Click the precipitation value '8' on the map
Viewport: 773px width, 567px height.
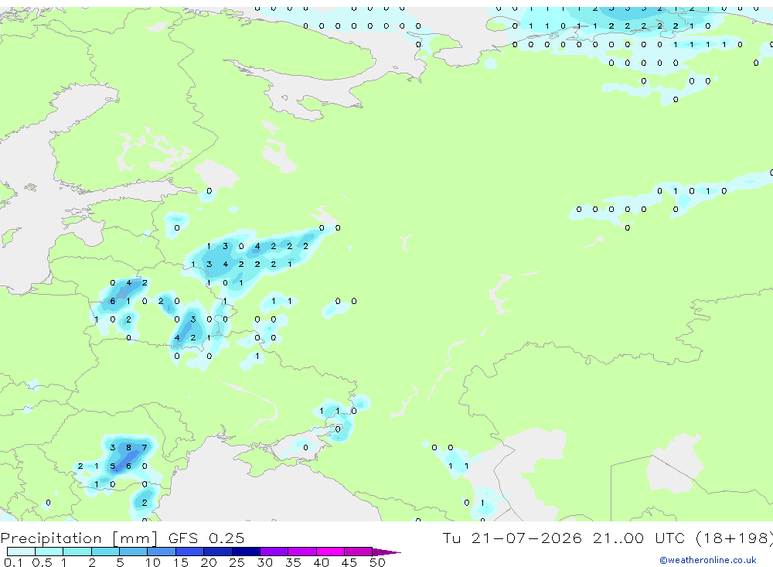(x=128, y=448)
